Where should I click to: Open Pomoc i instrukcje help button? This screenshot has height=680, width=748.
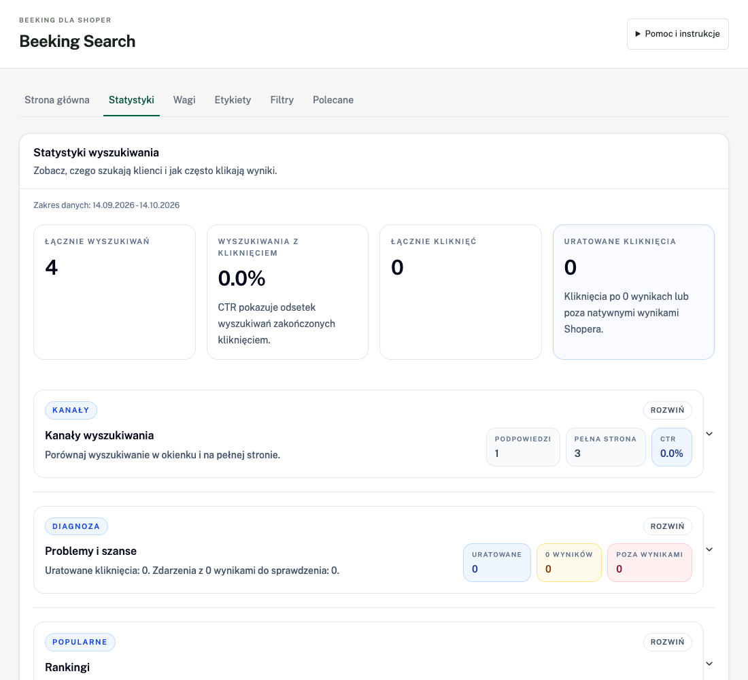pos(677,34)
